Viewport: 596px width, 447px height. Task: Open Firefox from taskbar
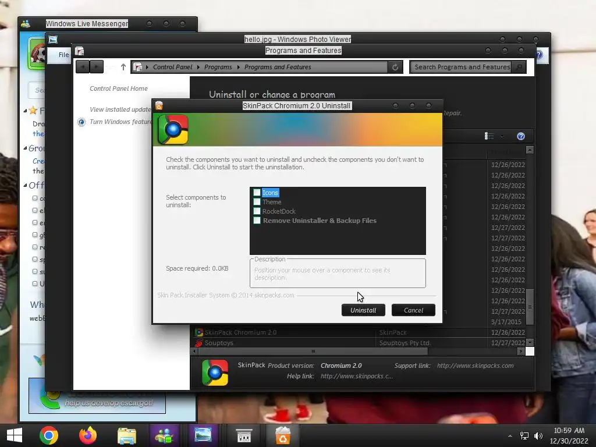point(88,435)
